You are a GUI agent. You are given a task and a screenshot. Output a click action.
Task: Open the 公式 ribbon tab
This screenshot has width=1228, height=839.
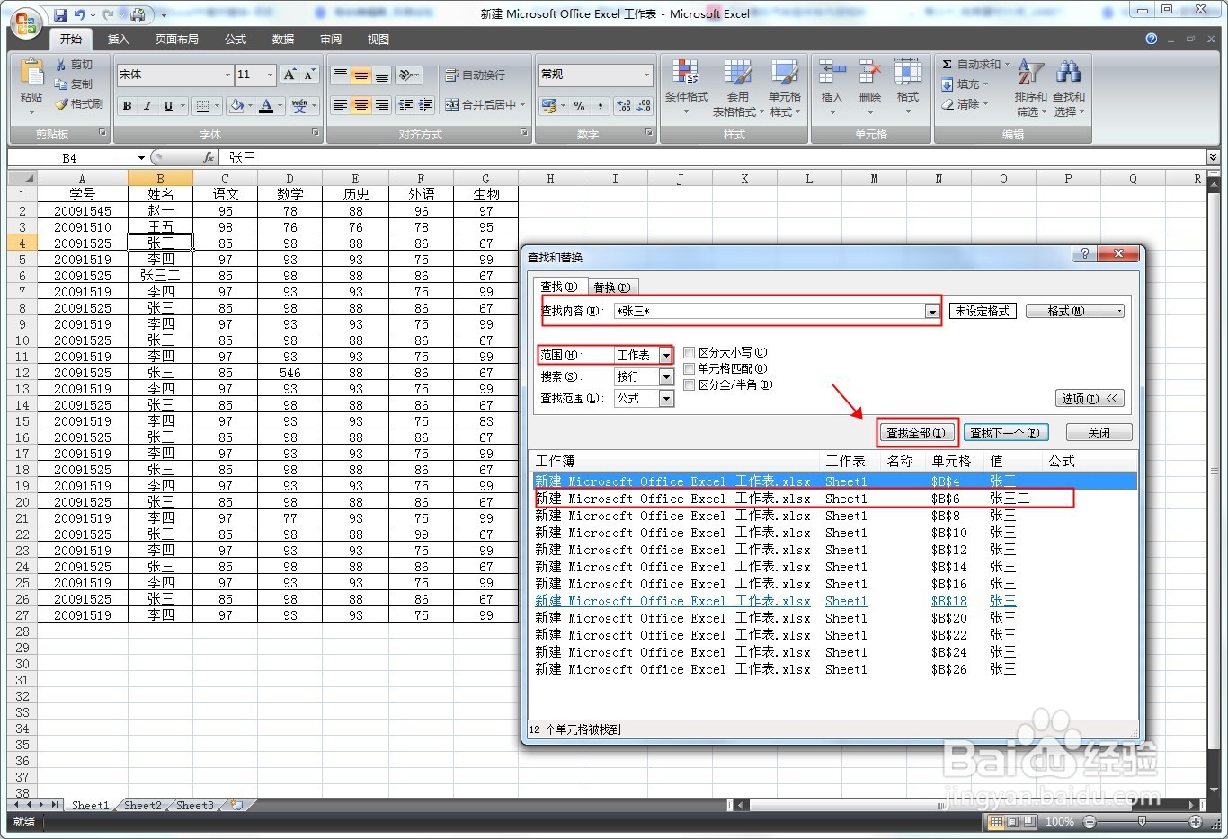coord(236,40)
